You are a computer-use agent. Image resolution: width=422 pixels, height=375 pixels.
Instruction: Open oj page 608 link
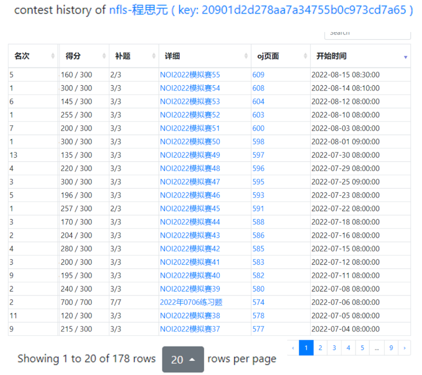[258, 88]
